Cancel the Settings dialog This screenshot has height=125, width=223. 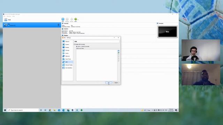[116, 83]
